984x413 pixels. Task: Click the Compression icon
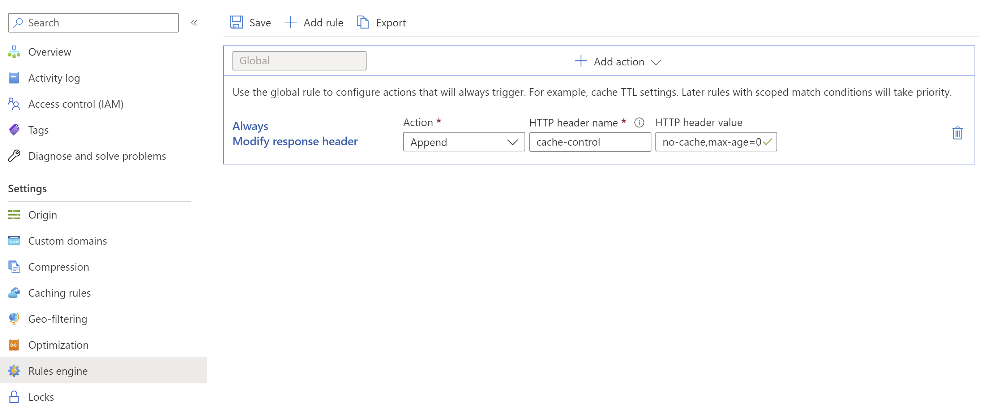coord(14,267)
